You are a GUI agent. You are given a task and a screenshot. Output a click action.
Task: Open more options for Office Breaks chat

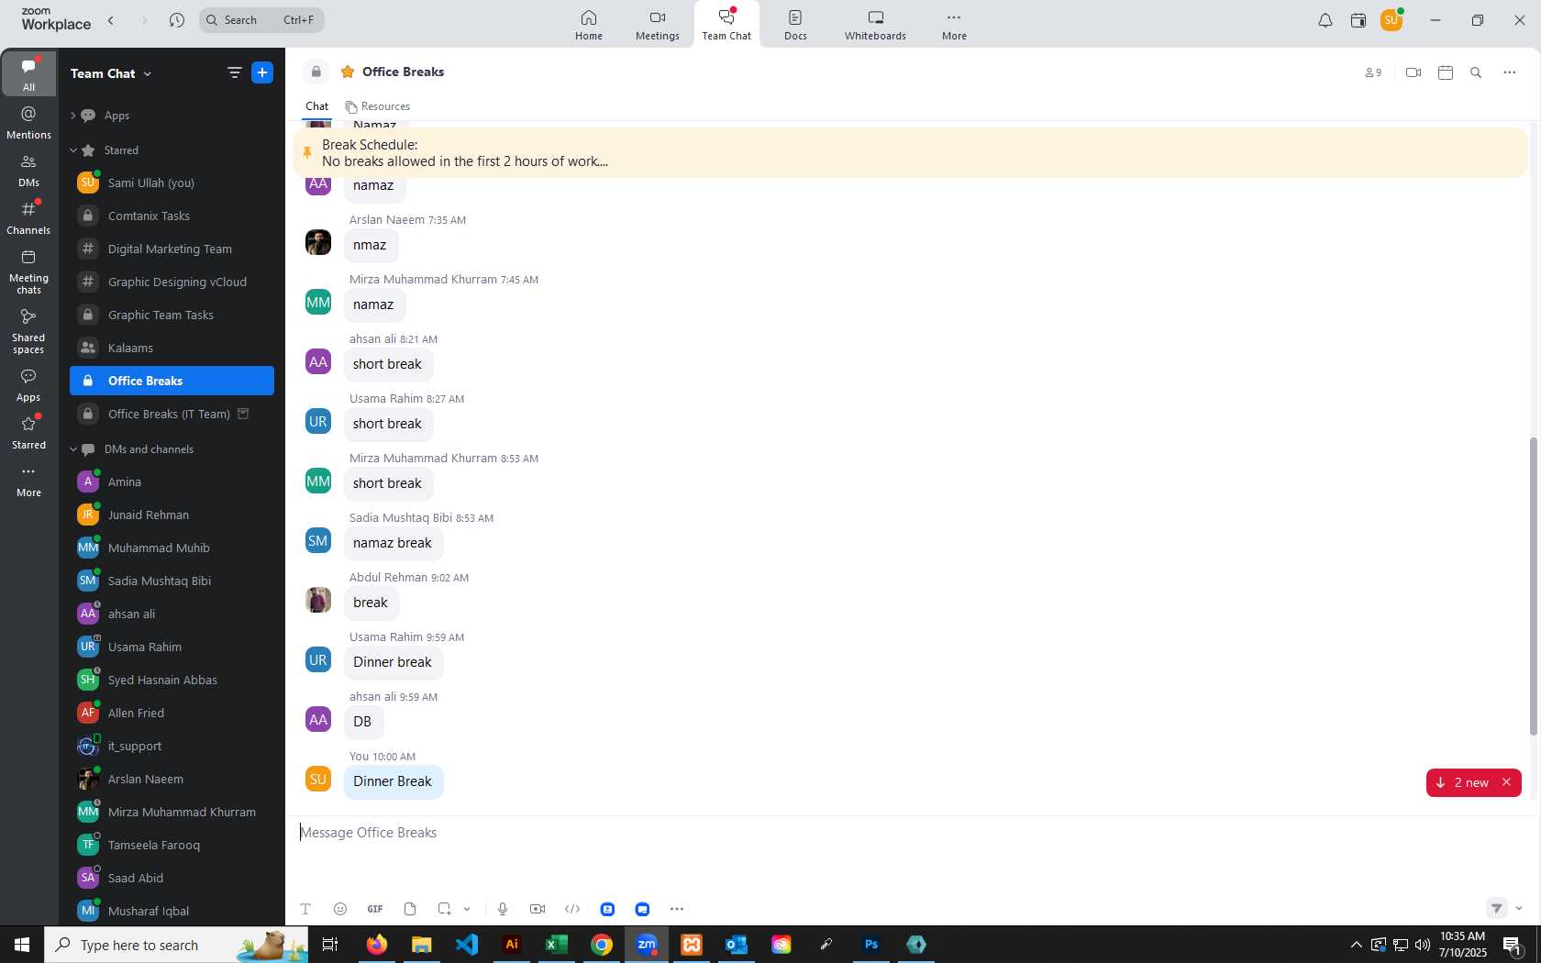pos(1510,72)
